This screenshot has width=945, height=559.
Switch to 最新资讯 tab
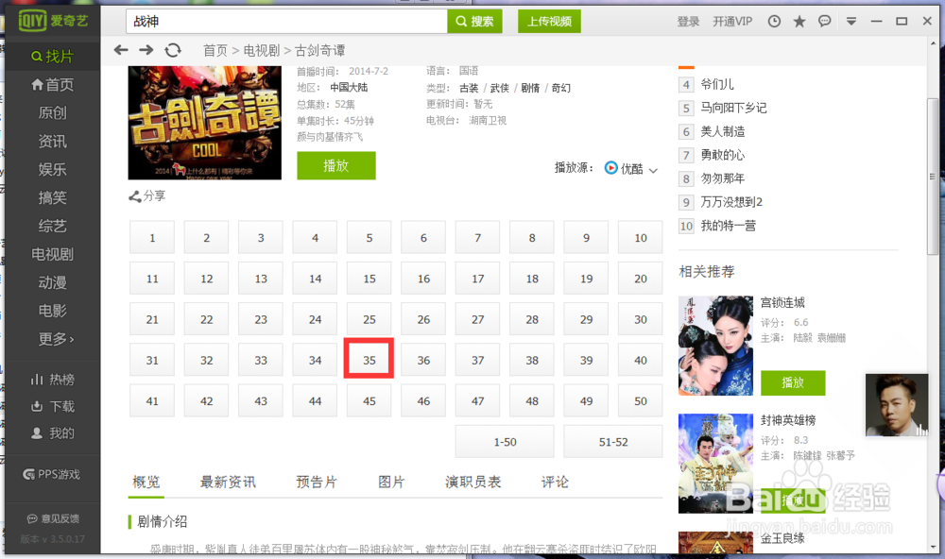228,482
